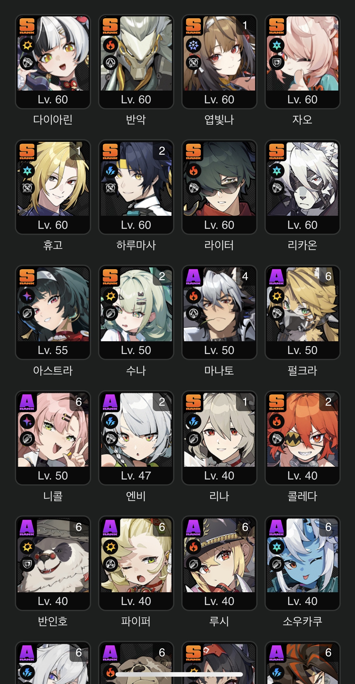Click the anomaly specialty icon on 파이퍼
The height and width of the screenshot is (684, 355).
pos(111,565)
